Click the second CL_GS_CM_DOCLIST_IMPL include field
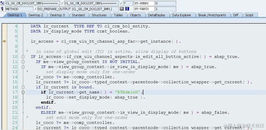266x130 pixels. (x=92, y=3)
